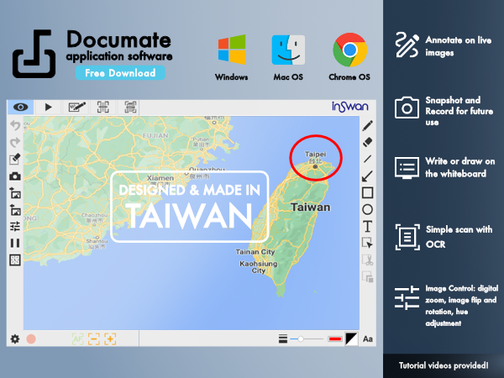Click the Undo arrow
Screen dimensions: 504x378
click(15, 125)
